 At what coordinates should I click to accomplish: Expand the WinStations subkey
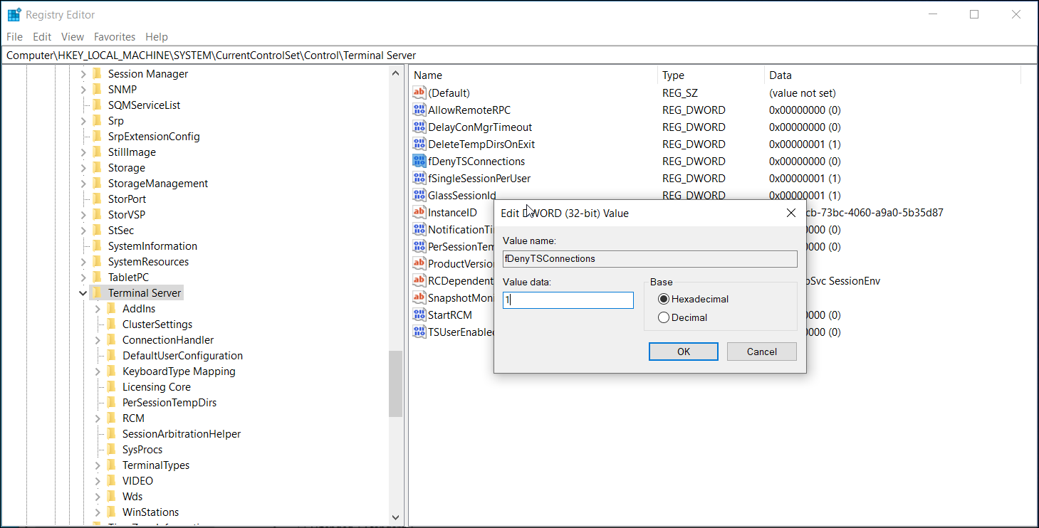click(98, 512)
